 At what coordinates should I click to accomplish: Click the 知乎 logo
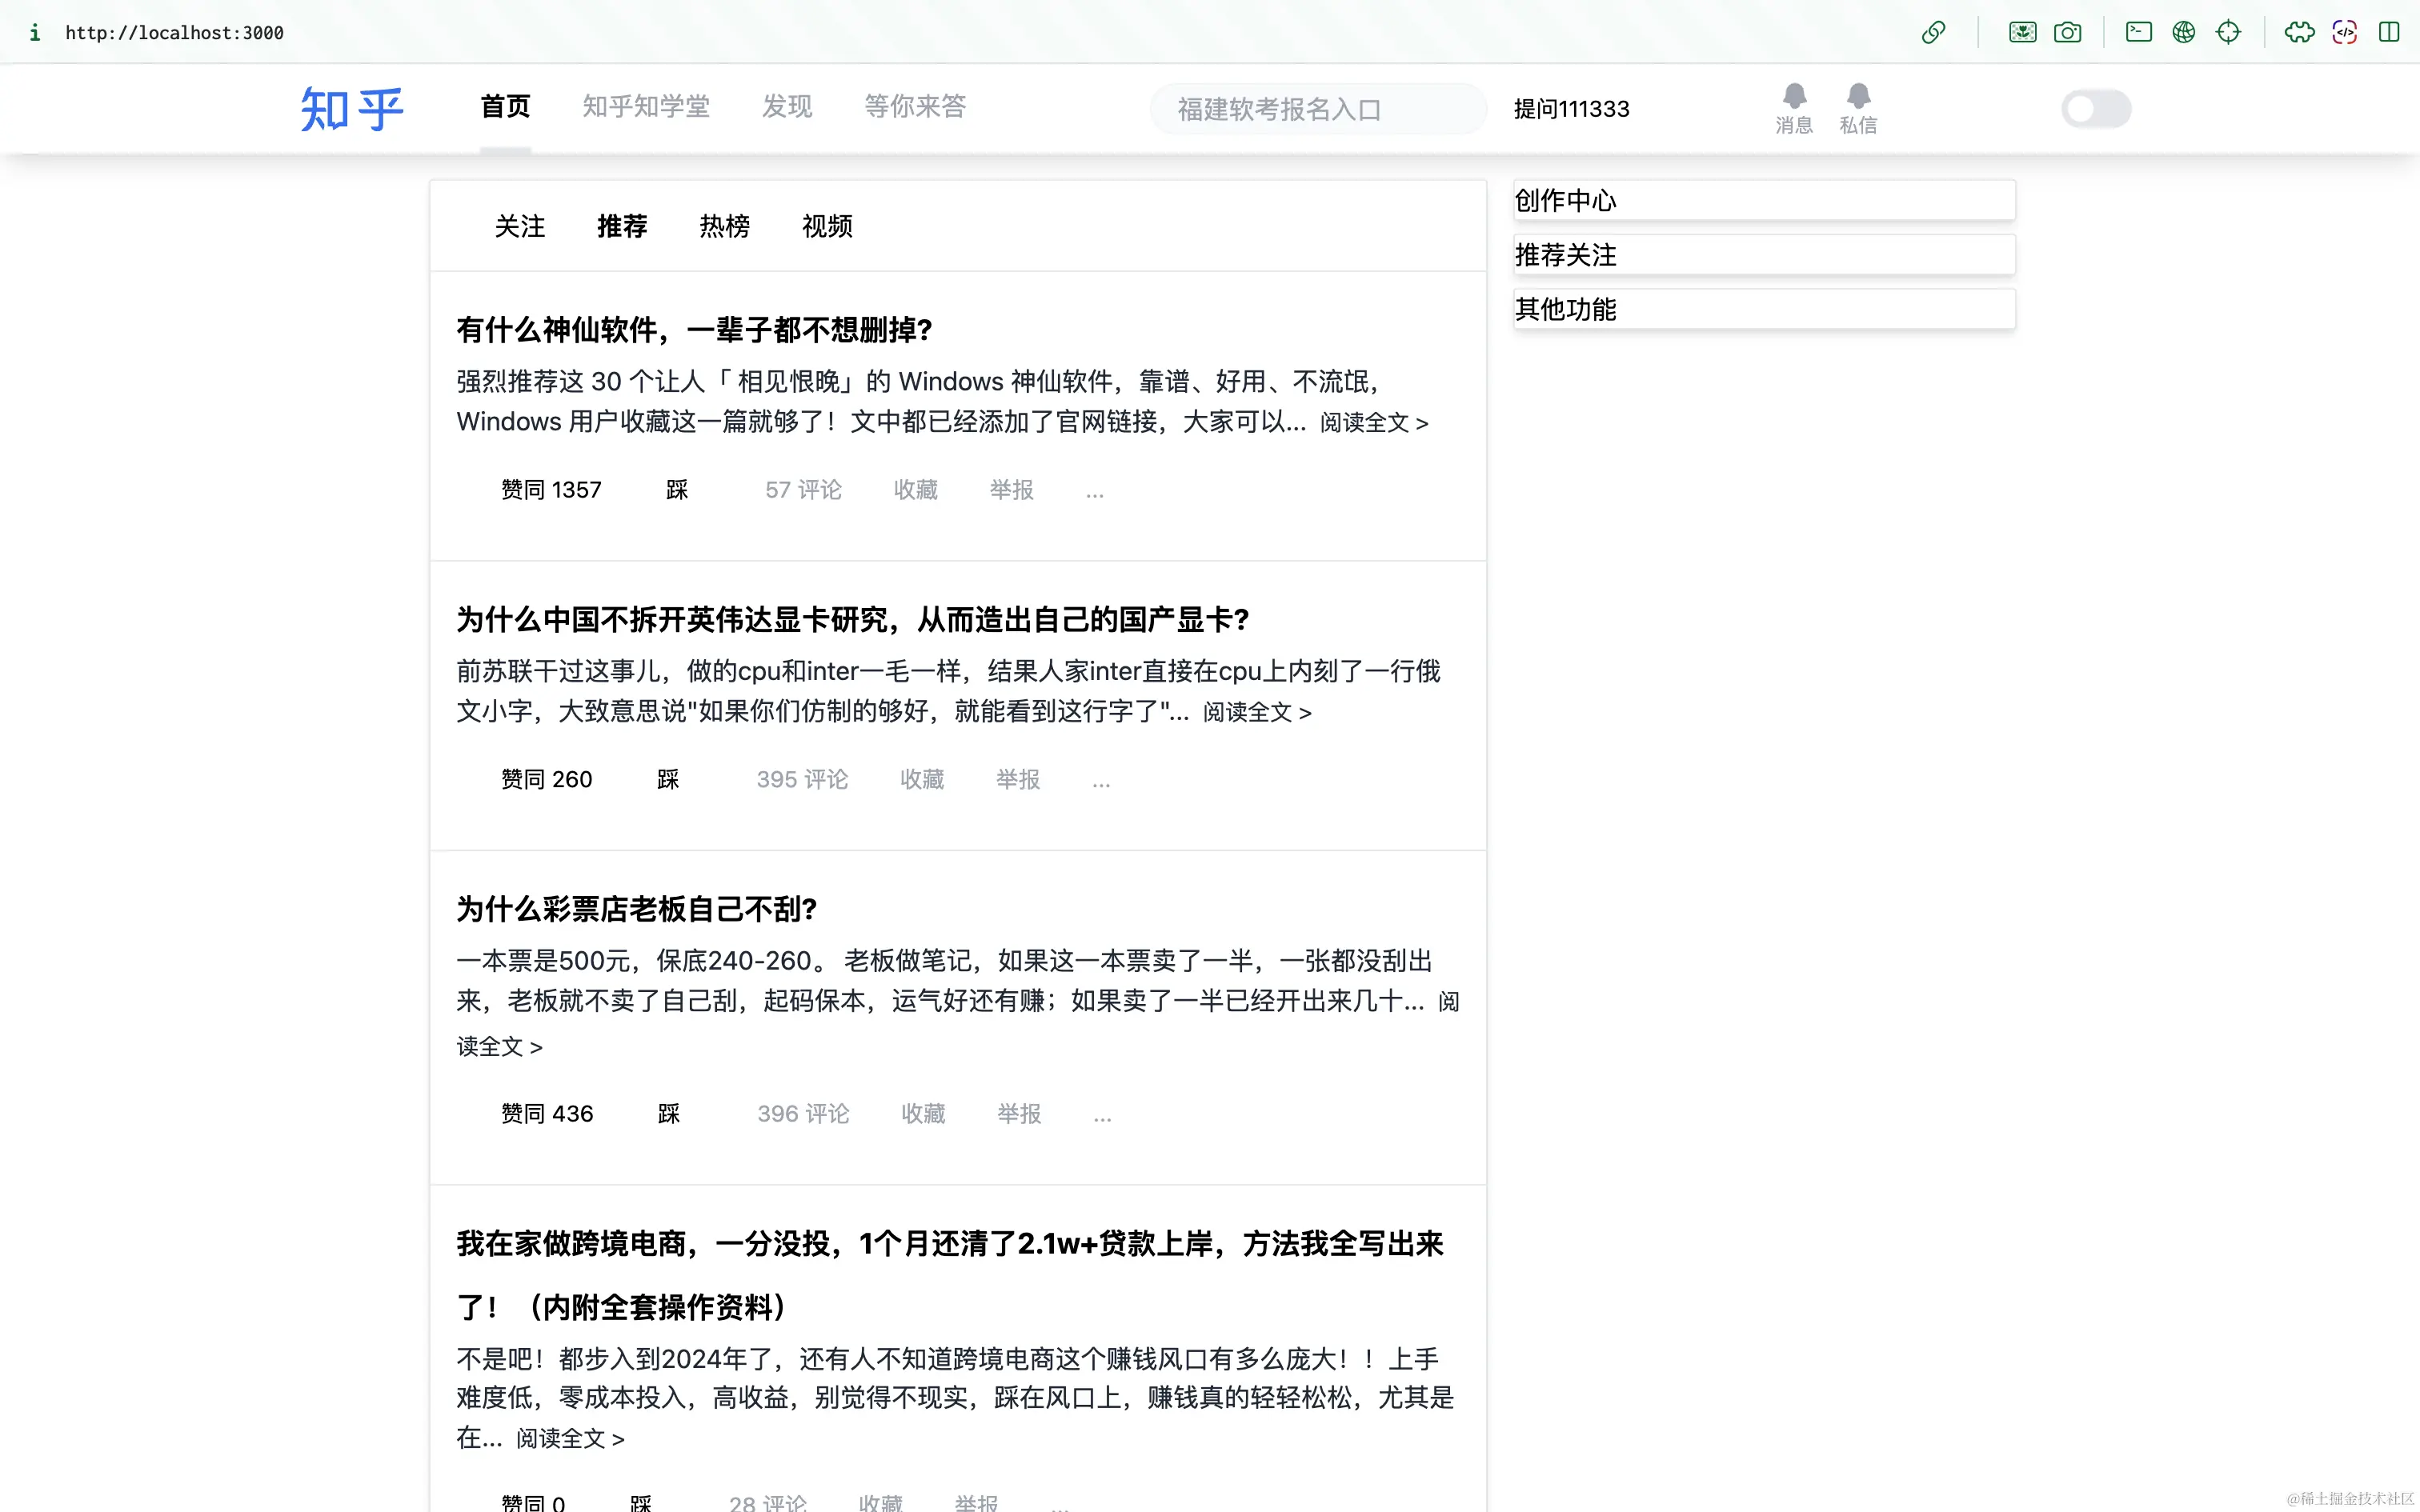[x=352, y=109]
